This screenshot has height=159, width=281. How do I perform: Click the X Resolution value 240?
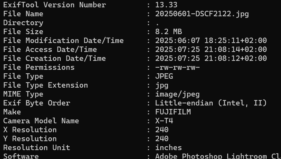[162, 130]
